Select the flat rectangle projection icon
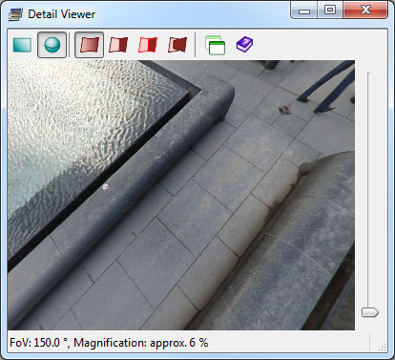The image size is (395, 360). coord(22,45)
